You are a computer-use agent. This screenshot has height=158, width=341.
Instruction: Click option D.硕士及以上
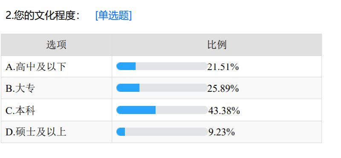point(36,132)
